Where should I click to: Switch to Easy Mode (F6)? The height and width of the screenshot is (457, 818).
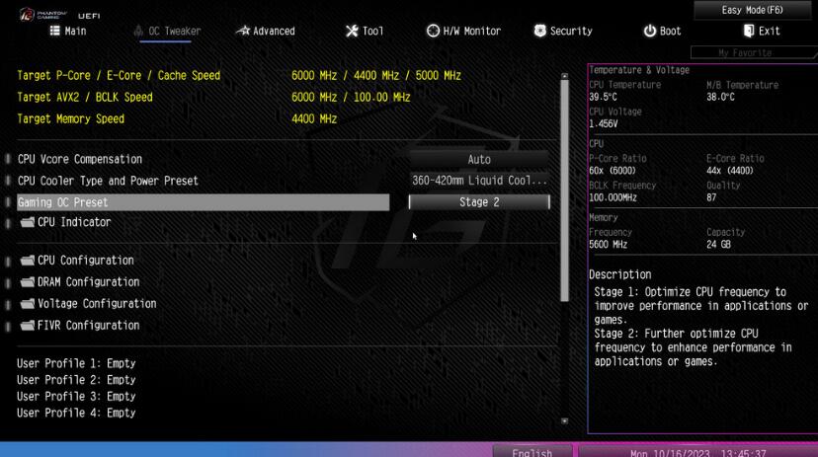(x=752, y=10)
